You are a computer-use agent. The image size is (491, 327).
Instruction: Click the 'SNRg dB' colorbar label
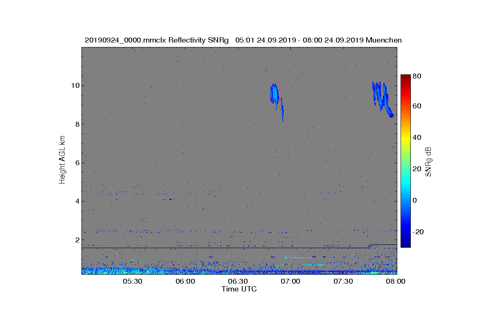click(x=428, y=162)
